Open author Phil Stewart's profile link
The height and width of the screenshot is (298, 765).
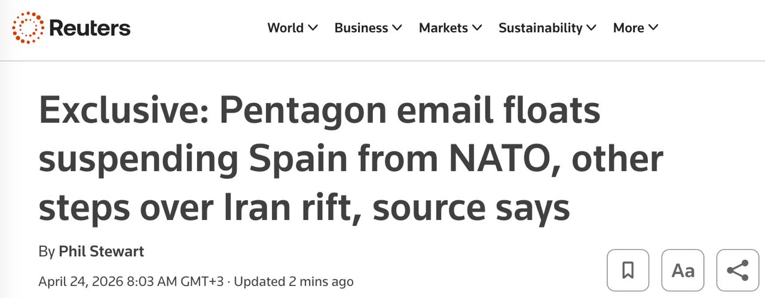101,252
